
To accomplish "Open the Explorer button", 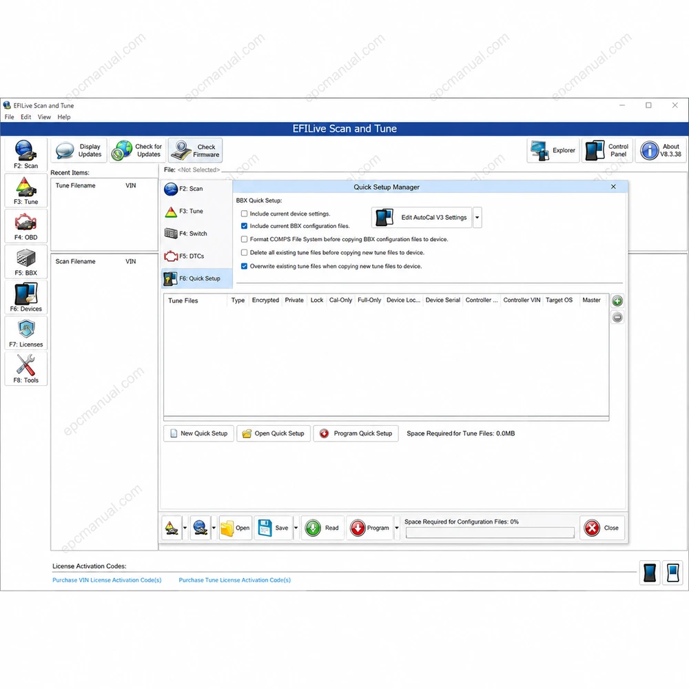I will pyautogui.click(x=553, y=150).
